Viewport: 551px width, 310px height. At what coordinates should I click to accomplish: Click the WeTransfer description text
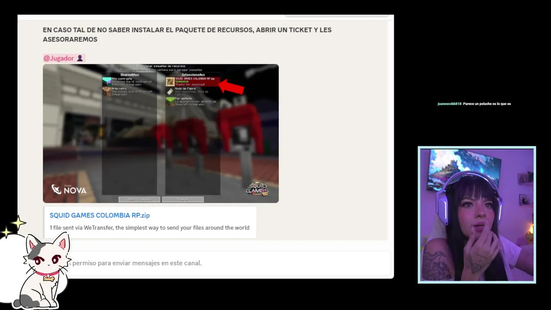[149, 227]
